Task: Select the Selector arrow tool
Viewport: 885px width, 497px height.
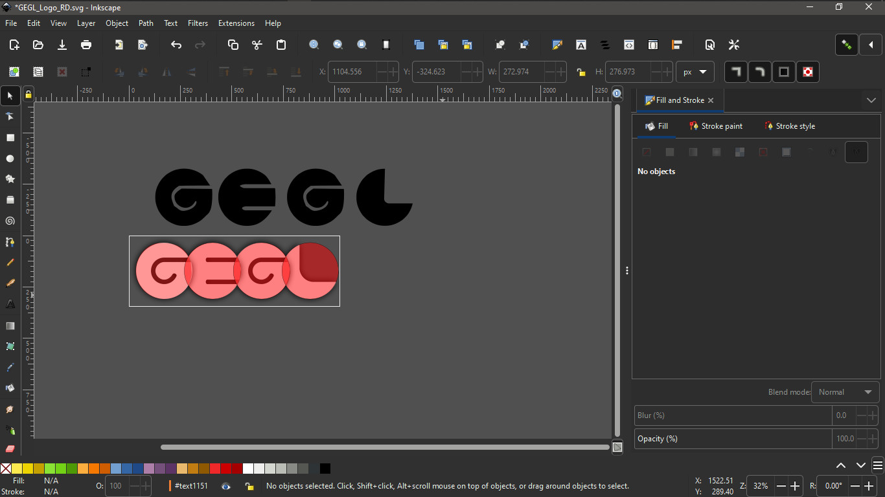Action: point(10,96)
